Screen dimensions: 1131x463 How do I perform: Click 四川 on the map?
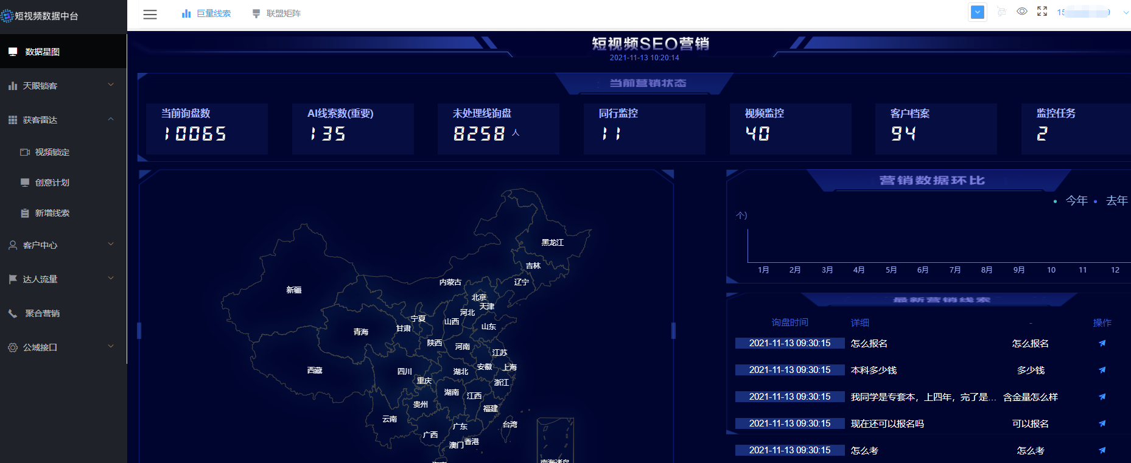click(x=405, y=372)
